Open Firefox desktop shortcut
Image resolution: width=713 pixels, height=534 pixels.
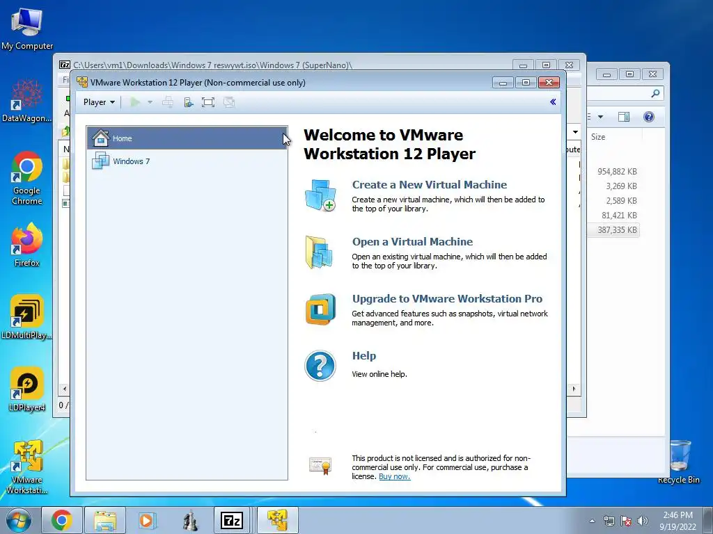click(27, 245)
